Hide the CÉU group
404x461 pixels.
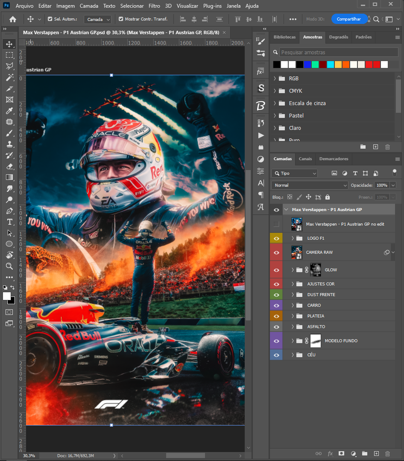(276, 355)
